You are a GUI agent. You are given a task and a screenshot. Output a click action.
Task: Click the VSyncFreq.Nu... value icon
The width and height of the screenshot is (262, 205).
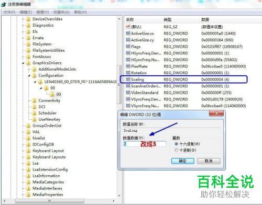(x=128, y=106)
